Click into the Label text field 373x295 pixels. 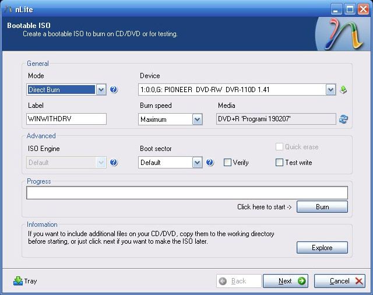pyautogui.click(x=66, y=119)
